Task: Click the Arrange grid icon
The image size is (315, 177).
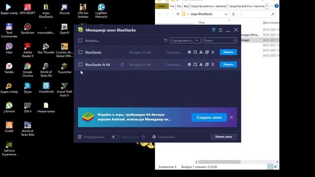Action: pyautogui.click(x=80, y=137)
